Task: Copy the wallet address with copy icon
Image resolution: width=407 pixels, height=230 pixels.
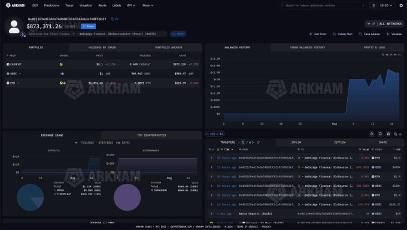Action: click(x=113, y=19)
